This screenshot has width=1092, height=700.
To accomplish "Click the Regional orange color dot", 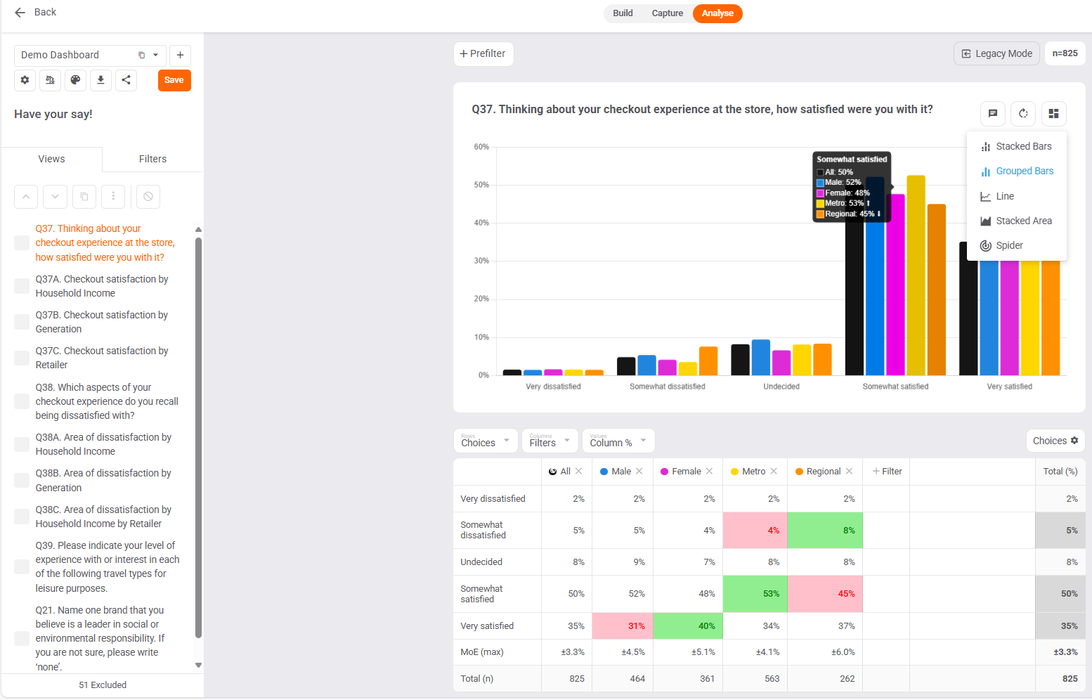I will click(799, 472).
